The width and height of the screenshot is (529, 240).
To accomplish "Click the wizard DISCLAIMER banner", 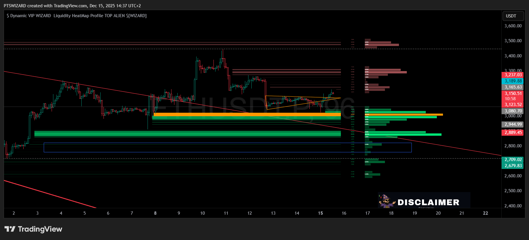I will coord(424,200).
